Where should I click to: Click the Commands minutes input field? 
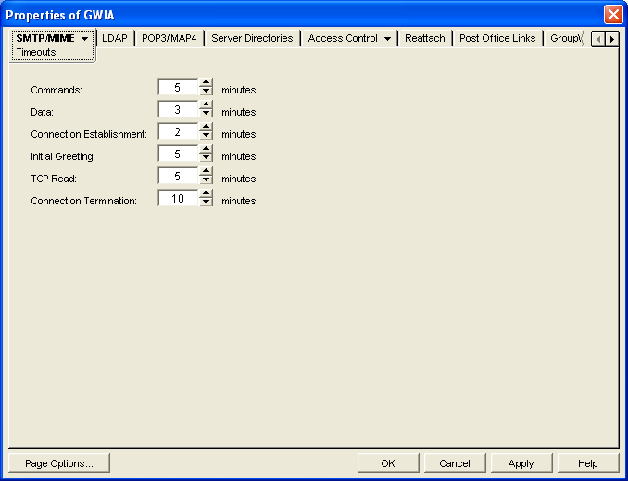(x=178, y=87)
